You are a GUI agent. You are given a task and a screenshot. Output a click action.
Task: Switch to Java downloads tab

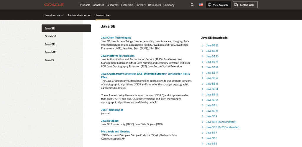click(x=54, y=15)
